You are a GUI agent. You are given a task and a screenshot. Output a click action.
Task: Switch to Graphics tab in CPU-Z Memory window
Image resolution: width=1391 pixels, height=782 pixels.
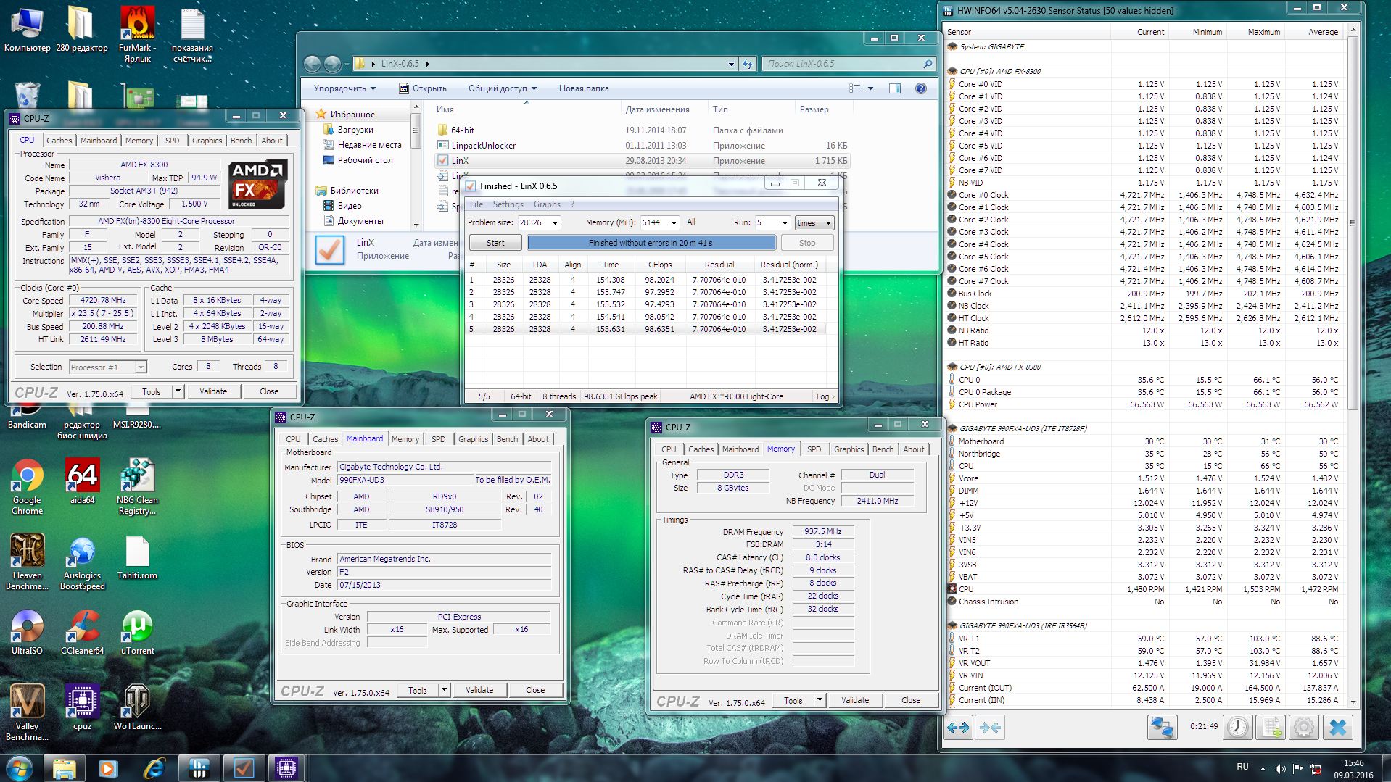849,449
